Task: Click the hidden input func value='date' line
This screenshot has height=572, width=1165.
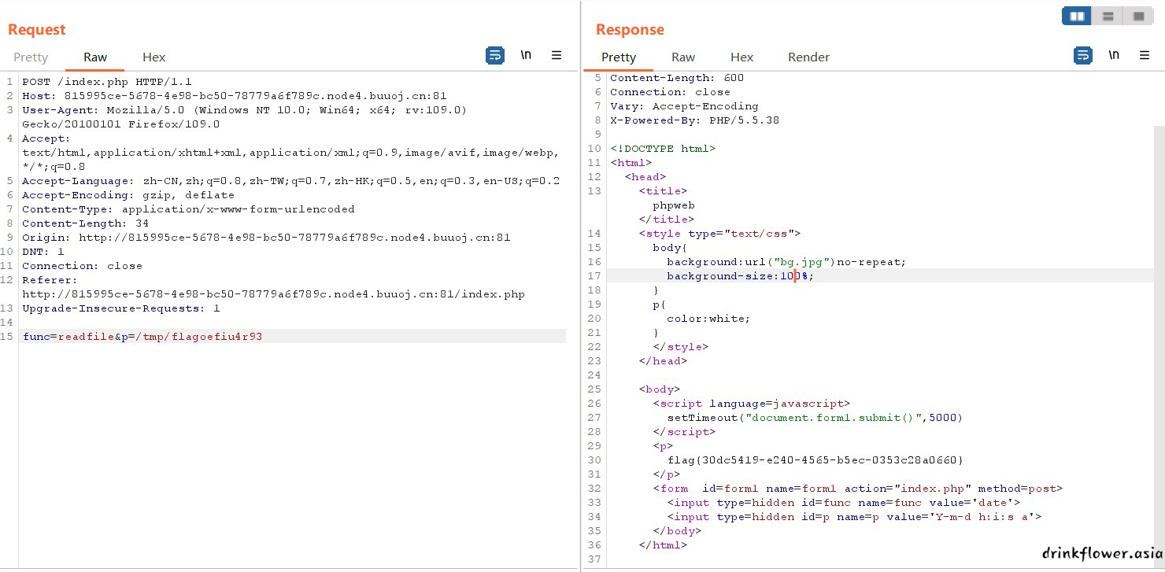Action: point(843,503)
